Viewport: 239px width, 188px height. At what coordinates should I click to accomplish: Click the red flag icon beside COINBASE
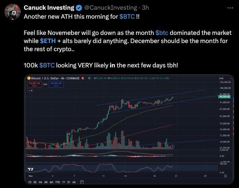click(83, 78)
